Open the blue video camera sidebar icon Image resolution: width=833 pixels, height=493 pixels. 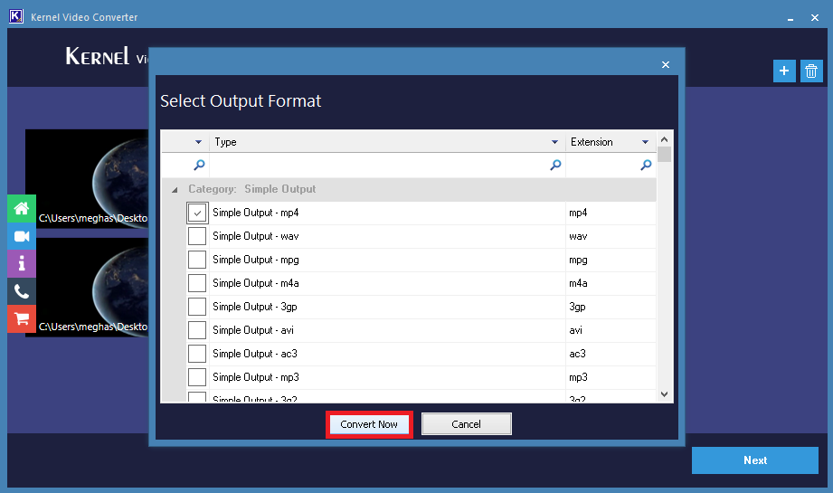(22, 236)
